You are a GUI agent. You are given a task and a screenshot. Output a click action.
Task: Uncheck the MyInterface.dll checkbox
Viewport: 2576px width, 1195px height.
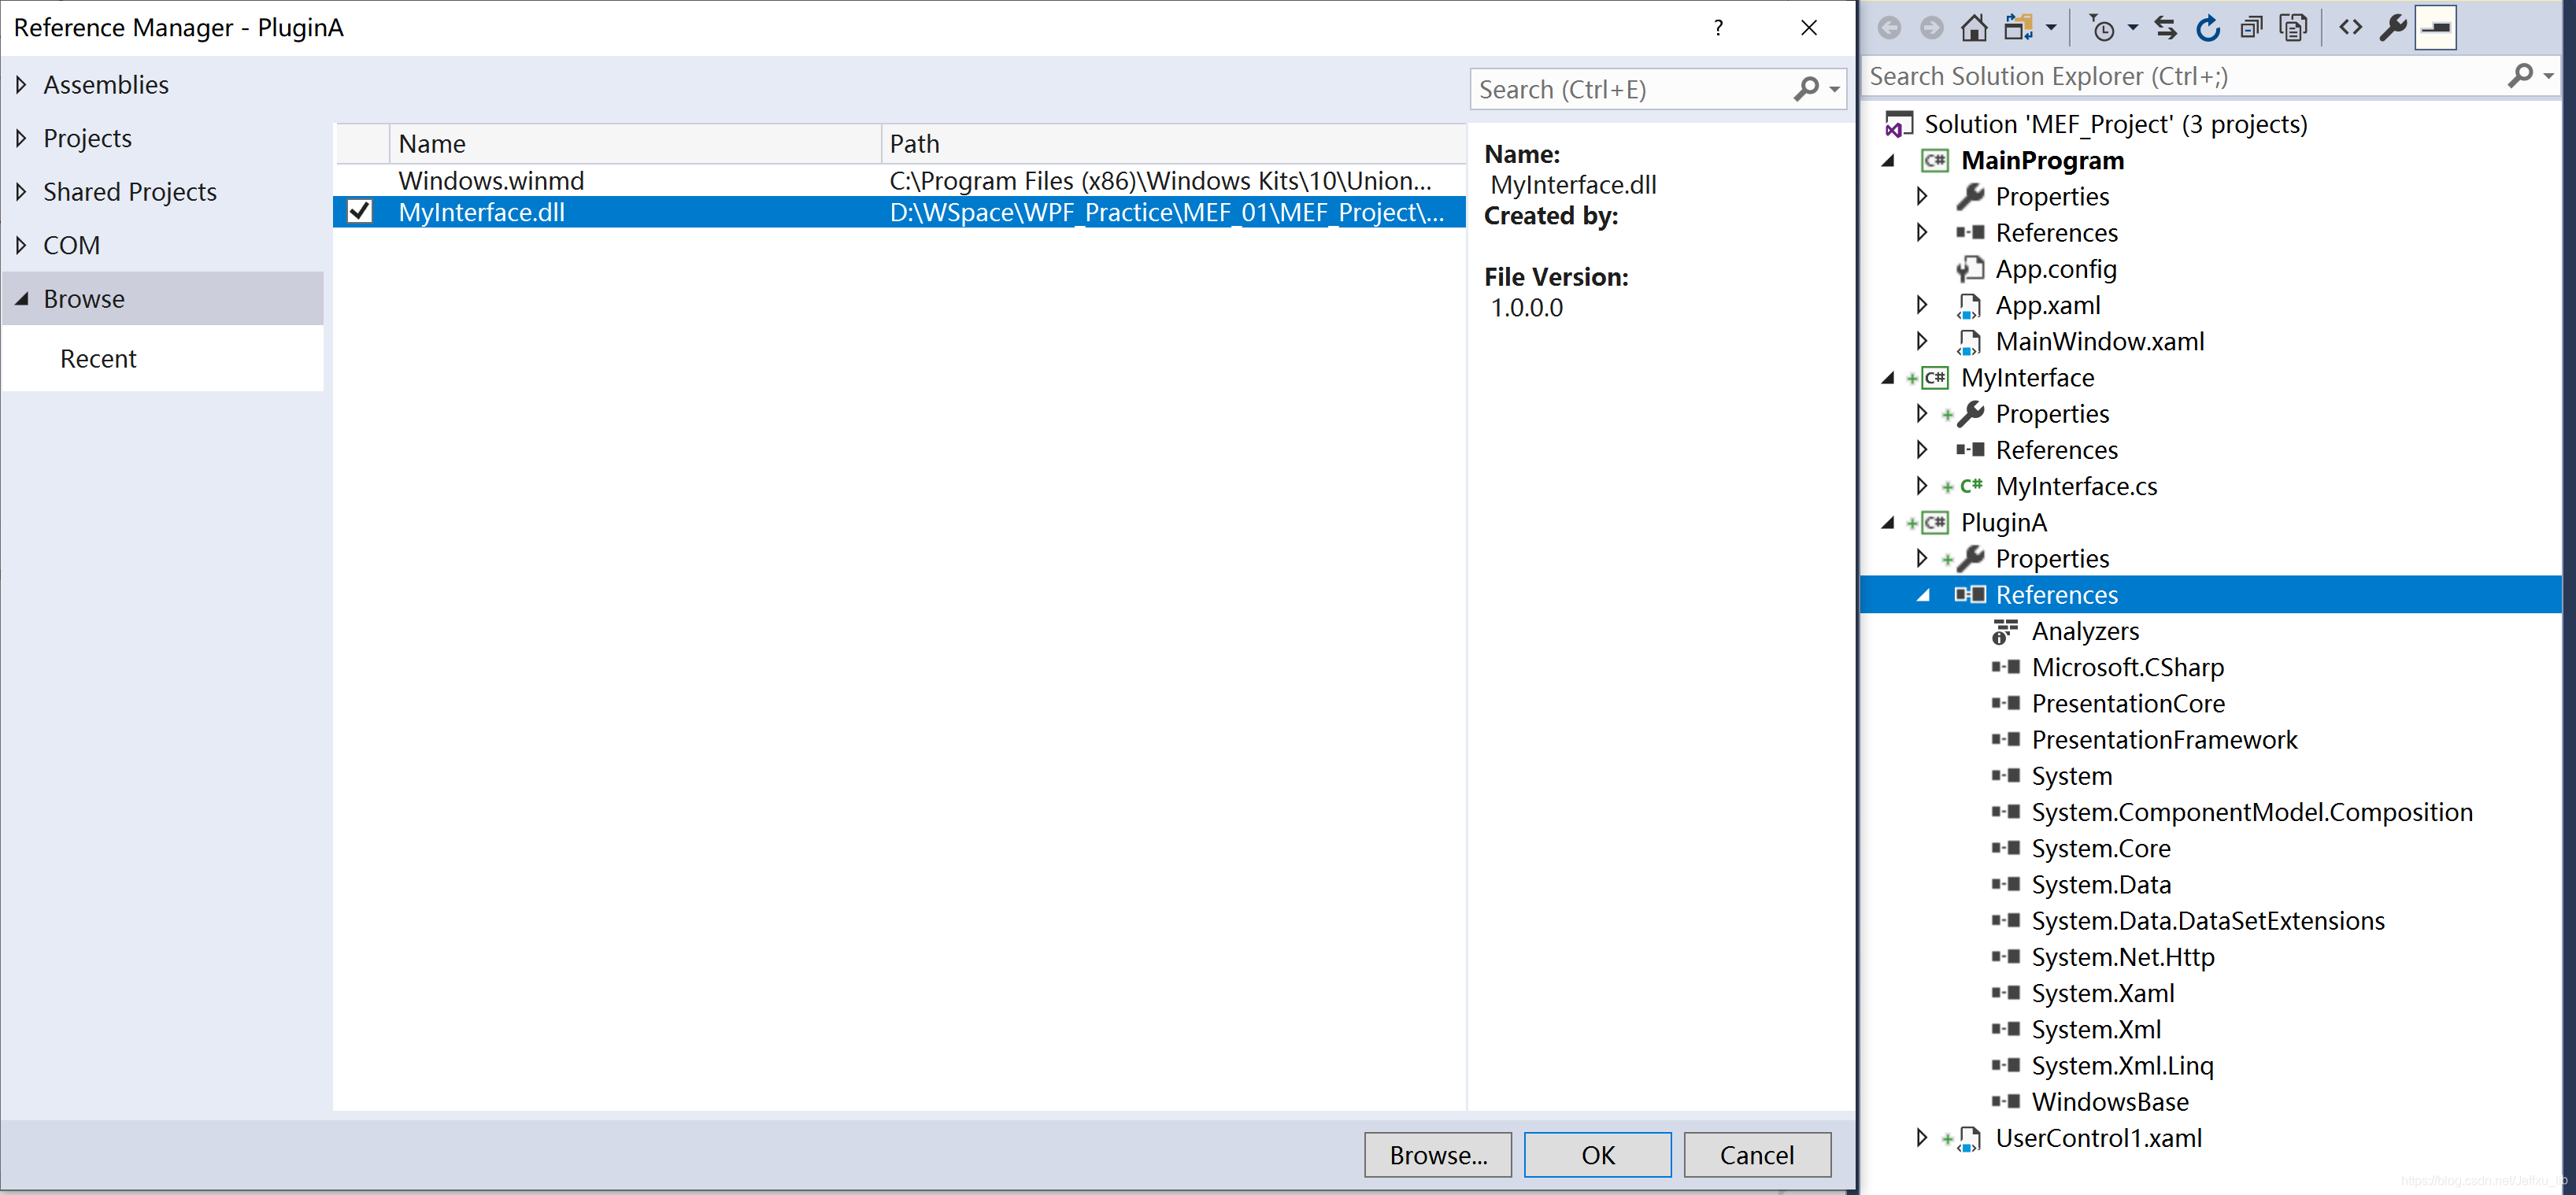click(x=359, y=212)
